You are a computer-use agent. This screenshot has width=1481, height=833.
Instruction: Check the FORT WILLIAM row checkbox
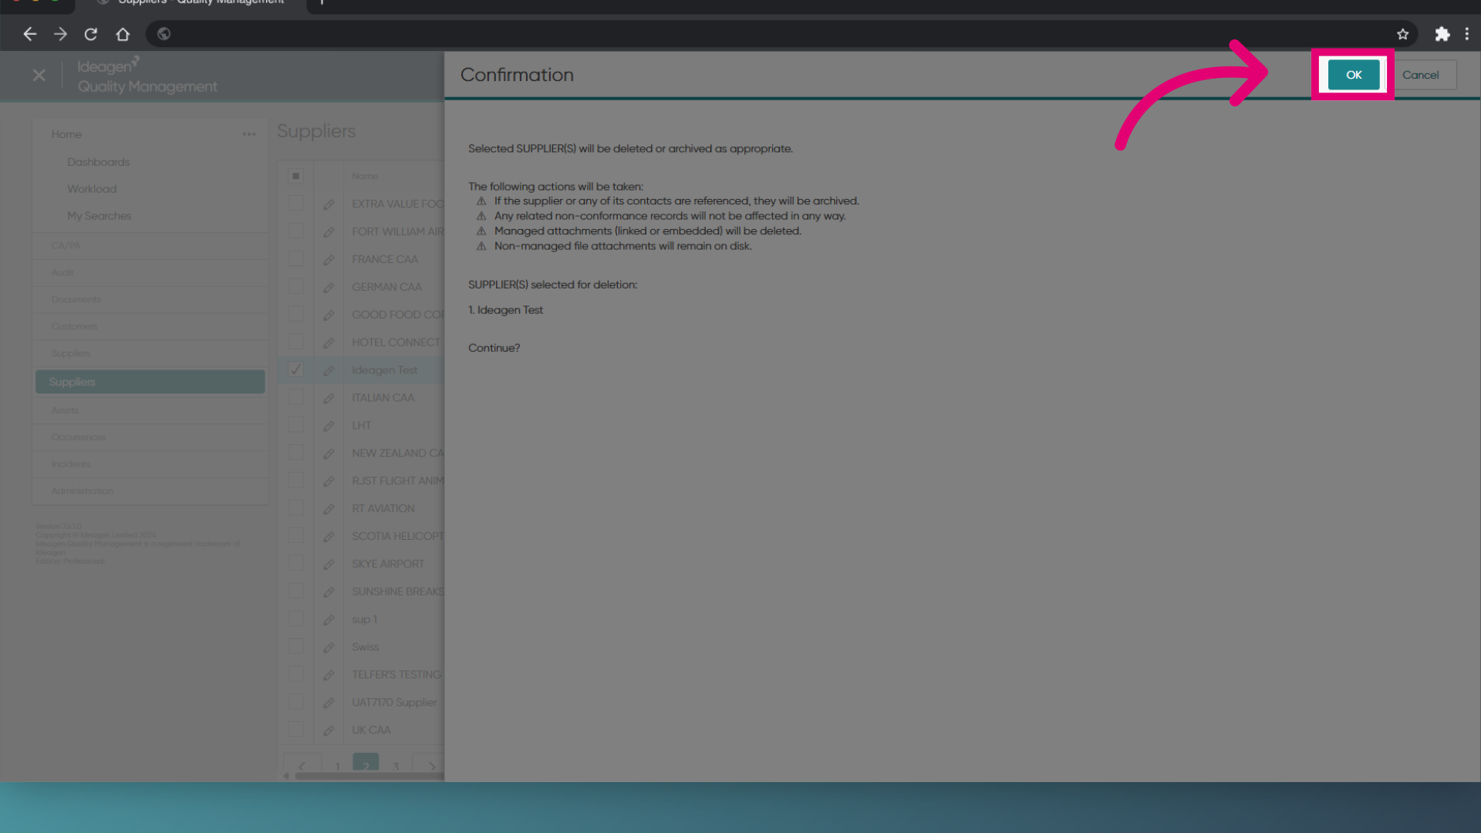pyautogui.click(x=295, y=231)
